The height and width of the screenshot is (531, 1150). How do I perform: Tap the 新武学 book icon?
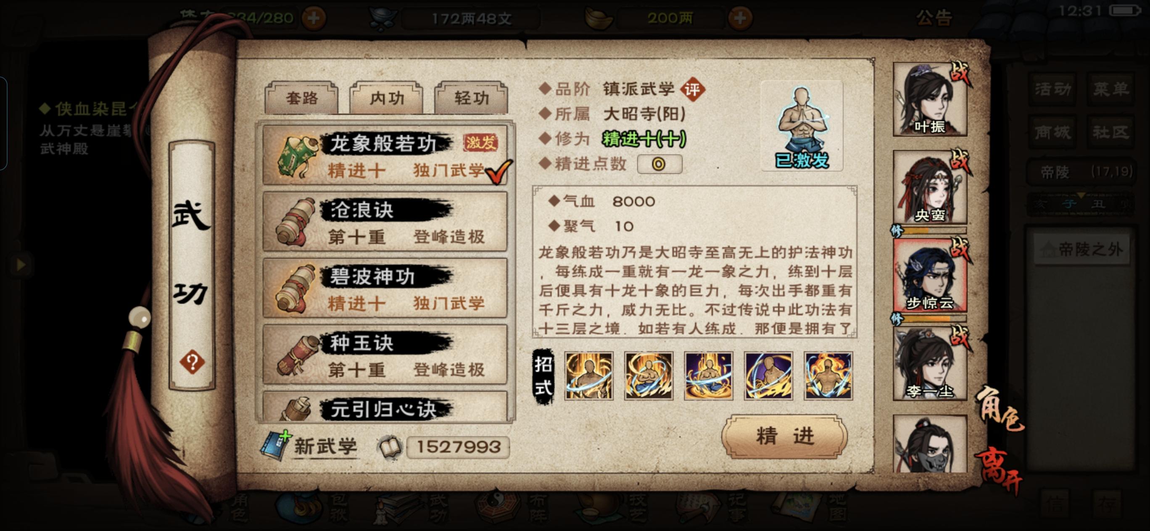(x=275, y=445)
